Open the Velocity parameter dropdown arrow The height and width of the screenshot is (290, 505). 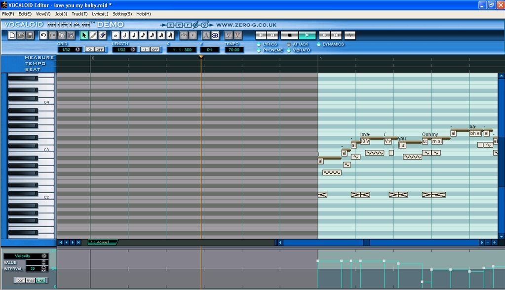[44, 256]
